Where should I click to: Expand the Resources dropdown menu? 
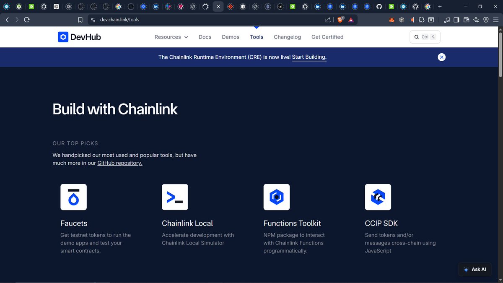tap(171, 37)
